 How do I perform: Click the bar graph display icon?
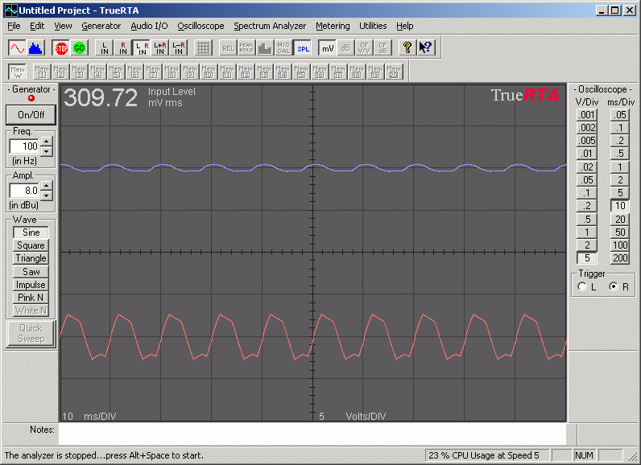coord(265,48)
